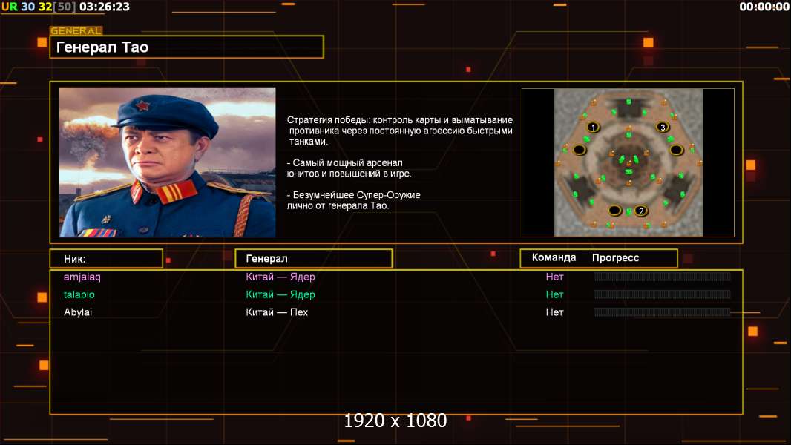Click the 00:00:00 timer at top right
The image size is (791, 445).
click(x=764, y=7)
